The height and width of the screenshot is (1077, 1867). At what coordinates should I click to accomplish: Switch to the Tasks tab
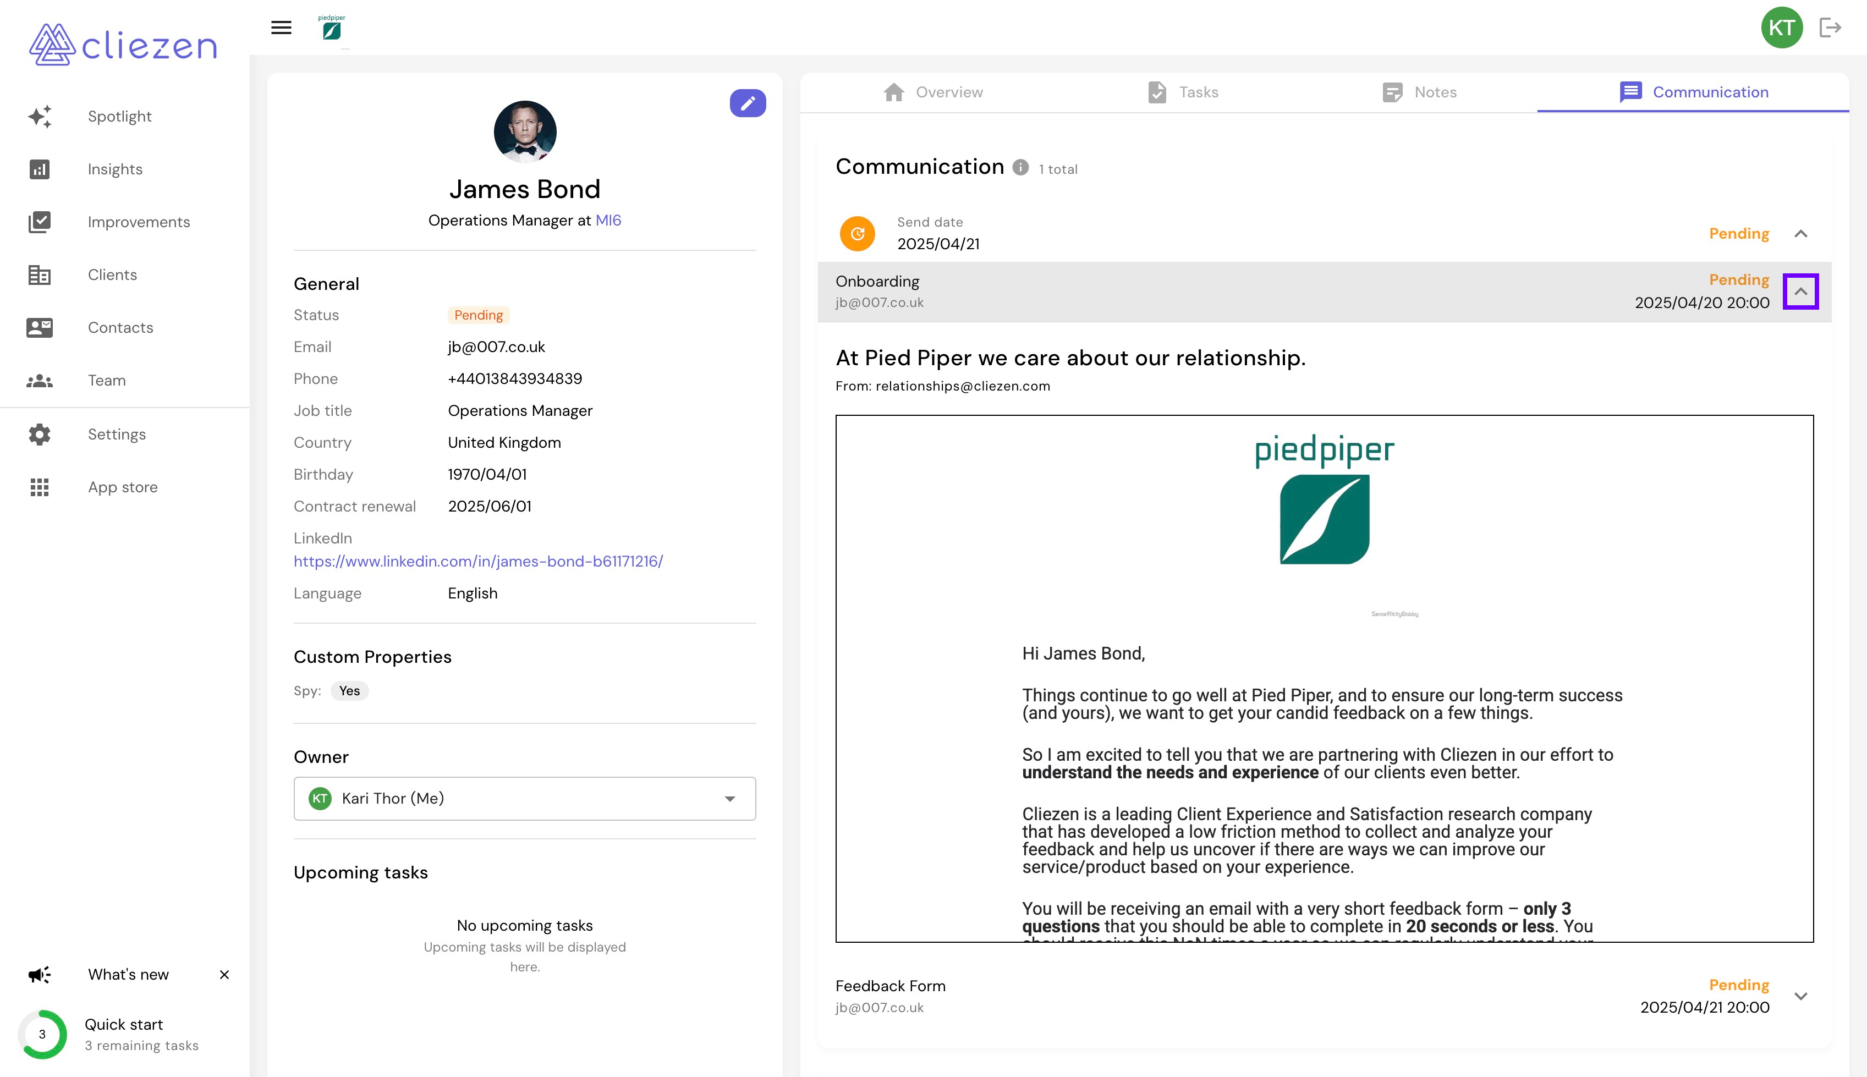1183,92
